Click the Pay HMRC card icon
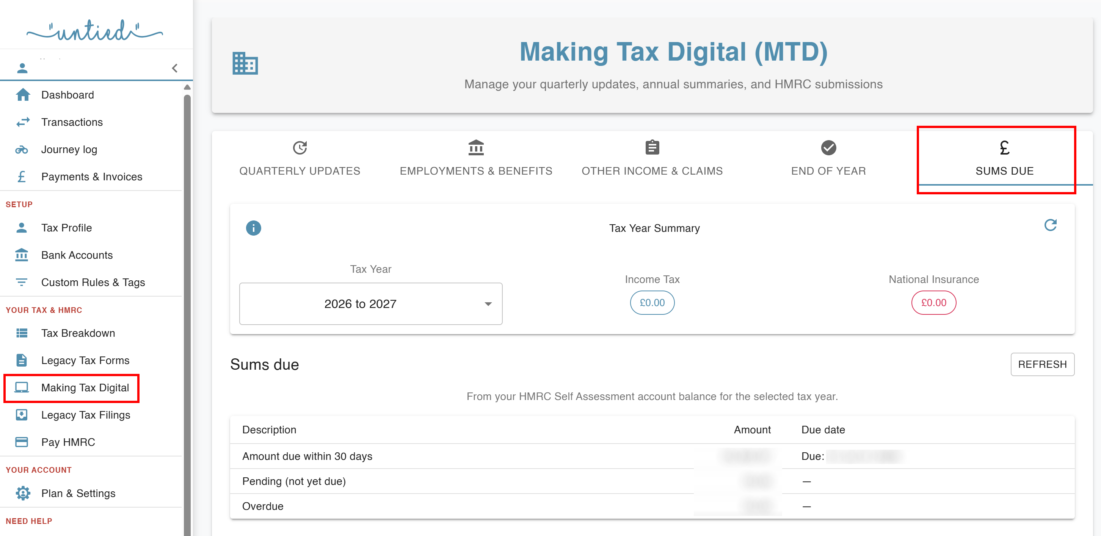 pos(21,442)
